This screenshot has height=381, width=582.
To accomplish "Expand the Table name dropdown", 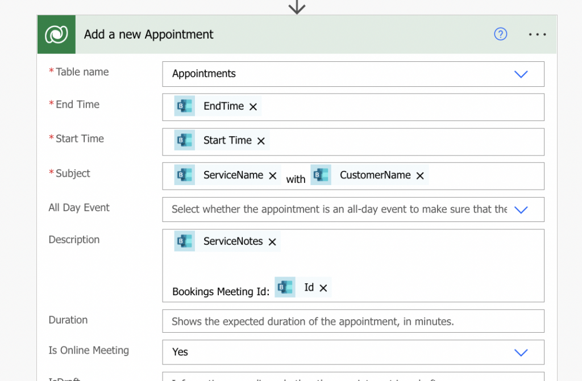I will click(521, 74).
